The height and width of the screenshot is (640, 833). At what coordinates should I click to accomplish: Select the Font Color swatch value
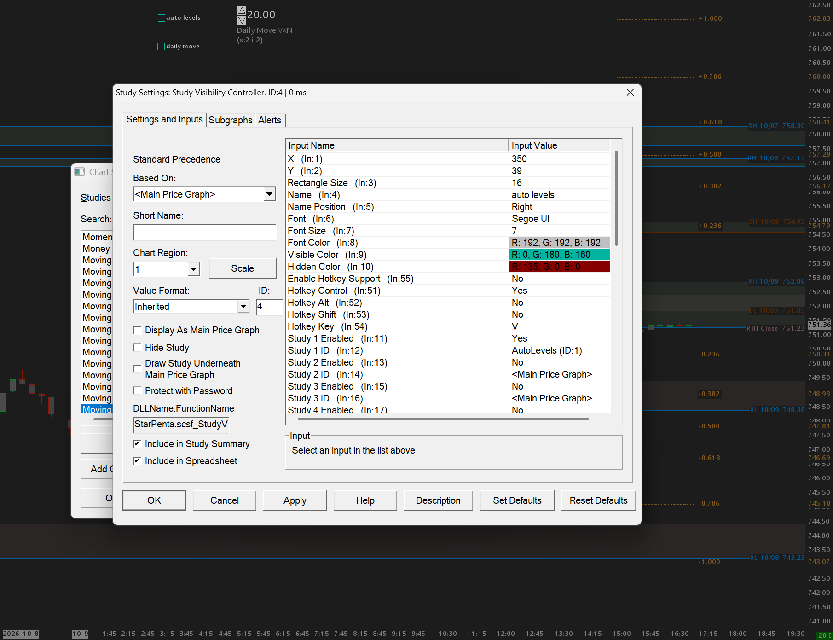(x=560, y=243)
